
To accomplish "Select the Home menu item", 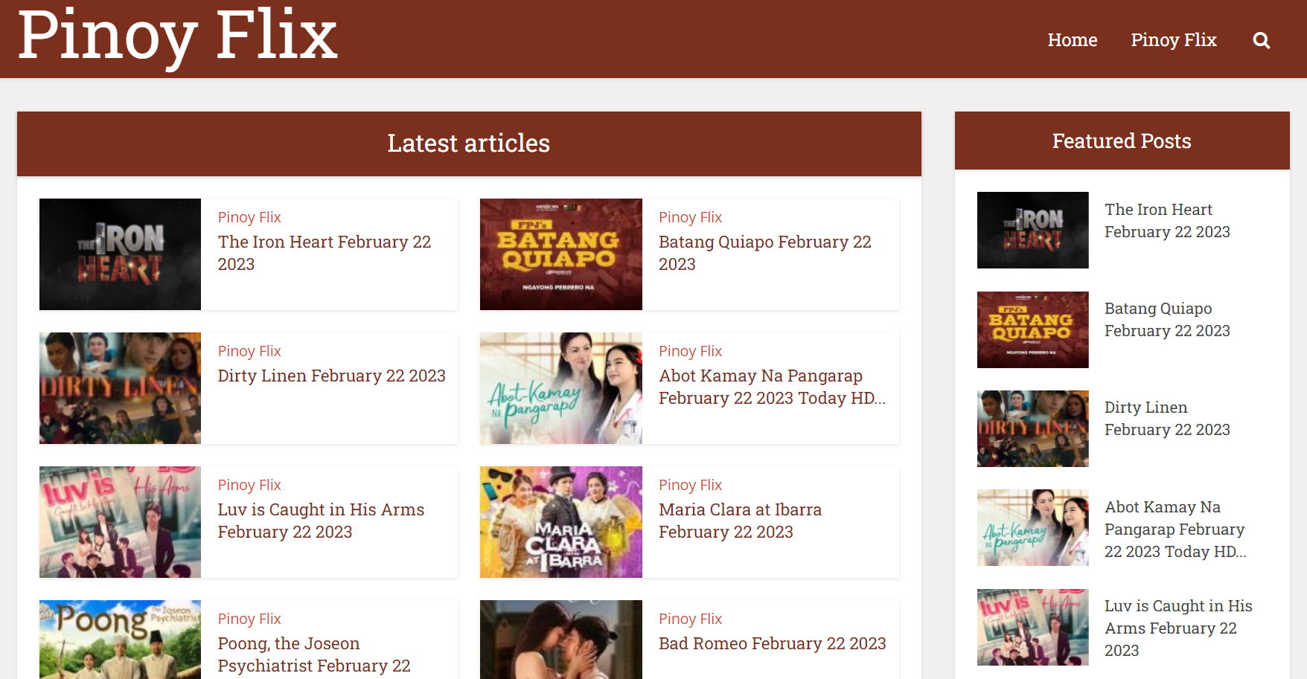I will click(1072, 40).
